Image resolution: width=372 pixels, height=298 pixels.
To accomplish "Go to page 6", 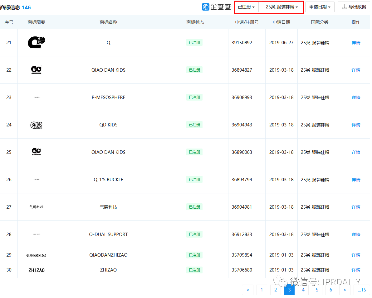I will 331,290.
